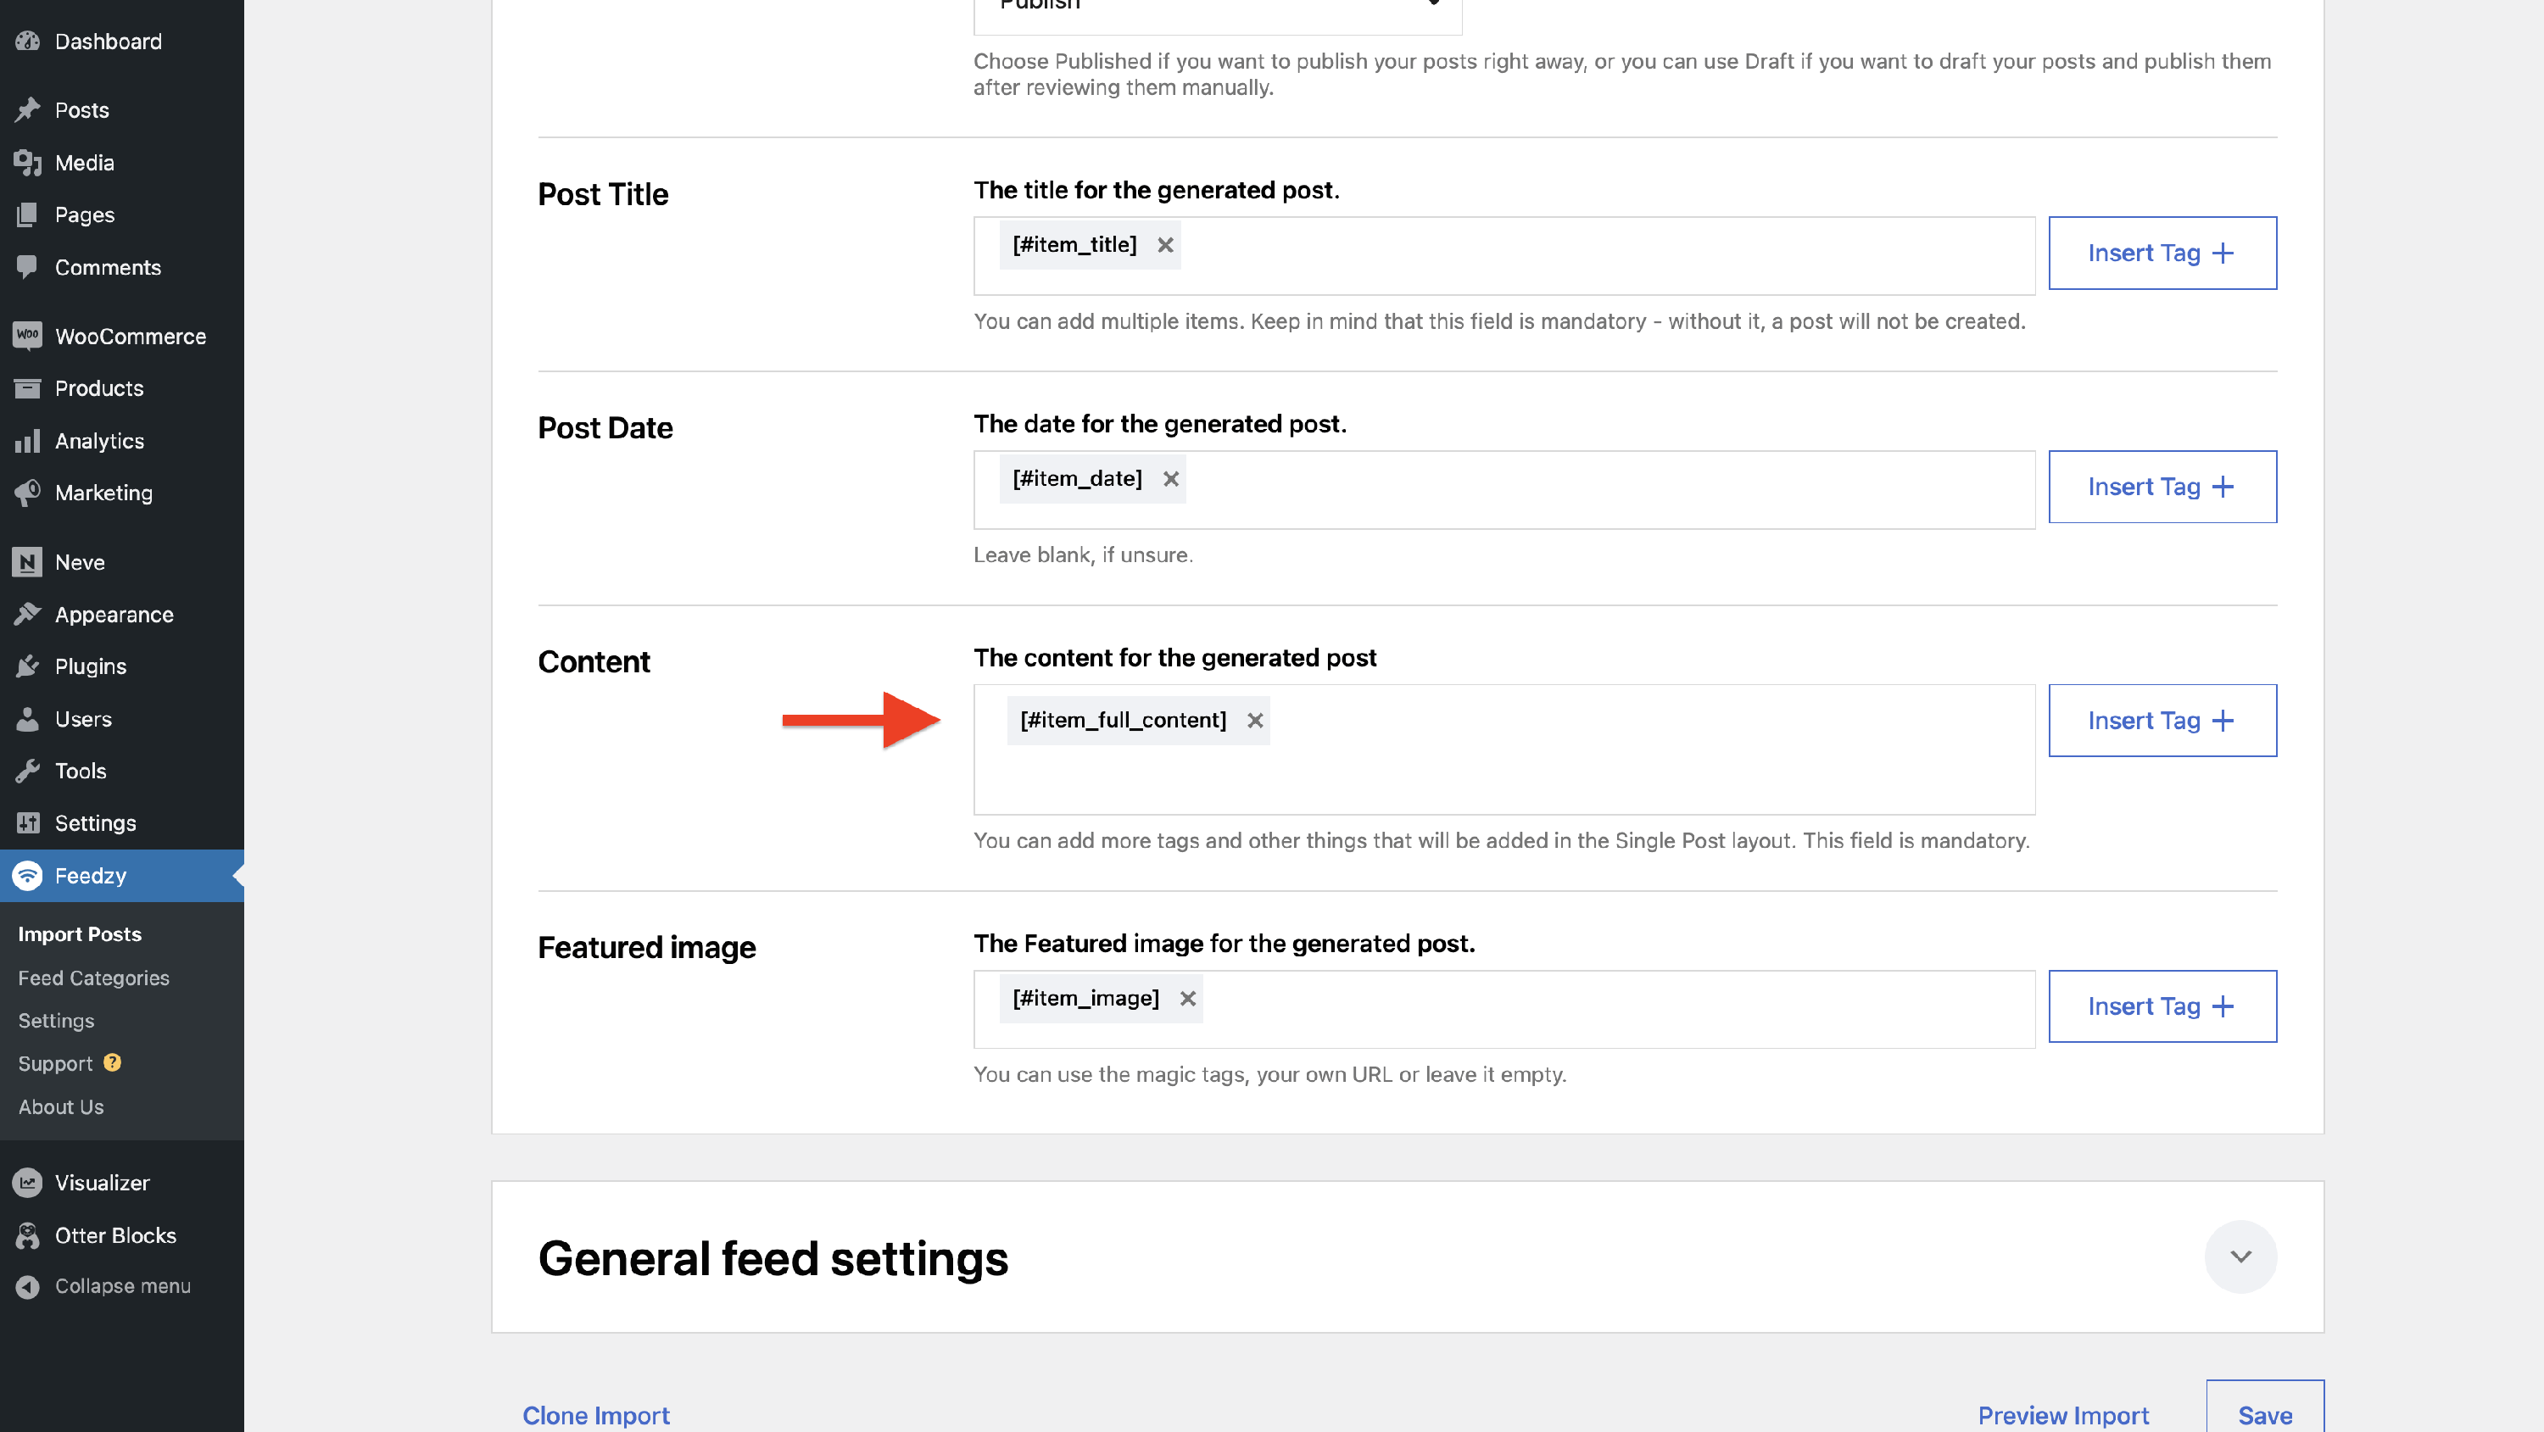Click the Feedzy wifi-style icon
2544x1432 pixels.
(x=28, y=876)
